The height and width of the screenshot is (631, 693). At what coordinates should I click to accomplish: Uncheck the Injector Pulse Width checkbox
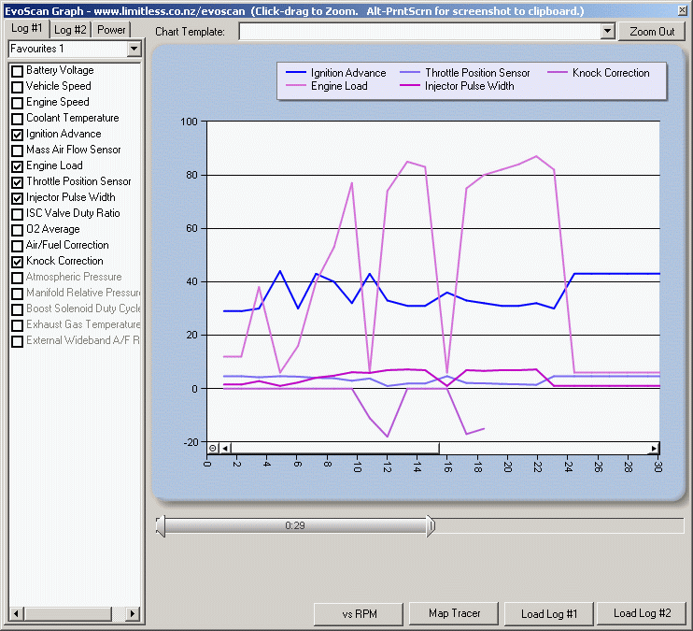tap(17, 198)
